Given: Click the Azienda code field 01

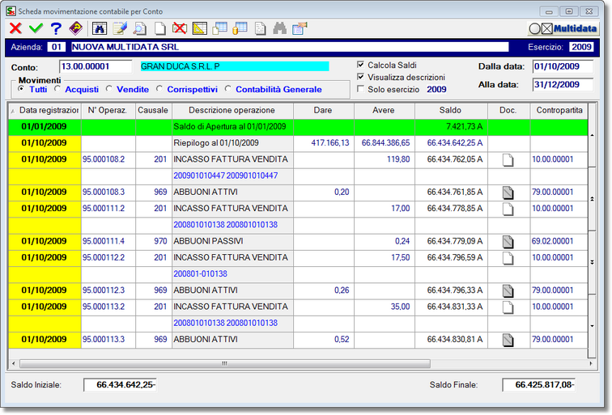Looking at the screenshot, I should (57, 47).
